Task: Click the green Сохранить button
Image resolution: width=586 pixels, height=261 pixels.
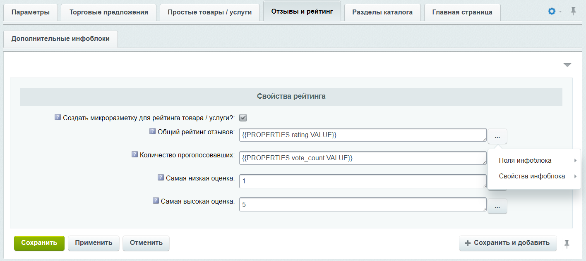Action: click(x=39, y=243)
